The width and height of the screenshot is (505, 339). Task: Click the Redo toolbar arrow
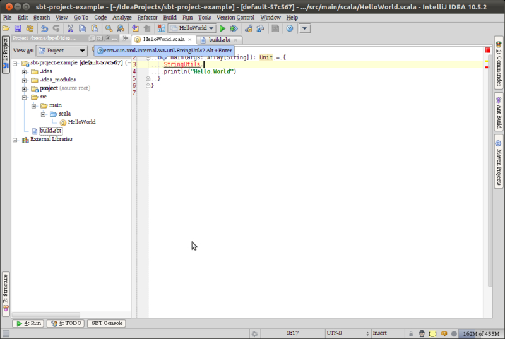pyautogui.click(x=56, y=28)
